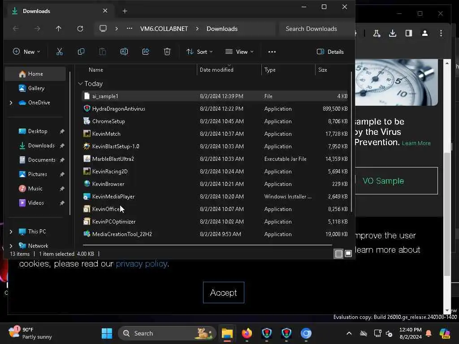Image resolution: width=459 pixels, height=344 pixels.
Task: Click address bar ellipsis for hidden path
Action: tap(130, 28)
